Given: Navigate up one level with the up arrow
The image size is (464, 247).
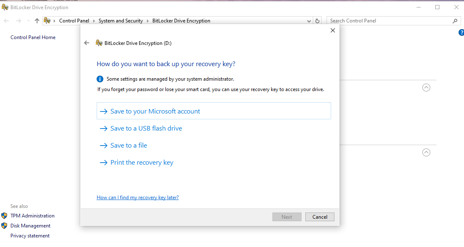Looking at the screenshot, I should [x=37, y=21].
